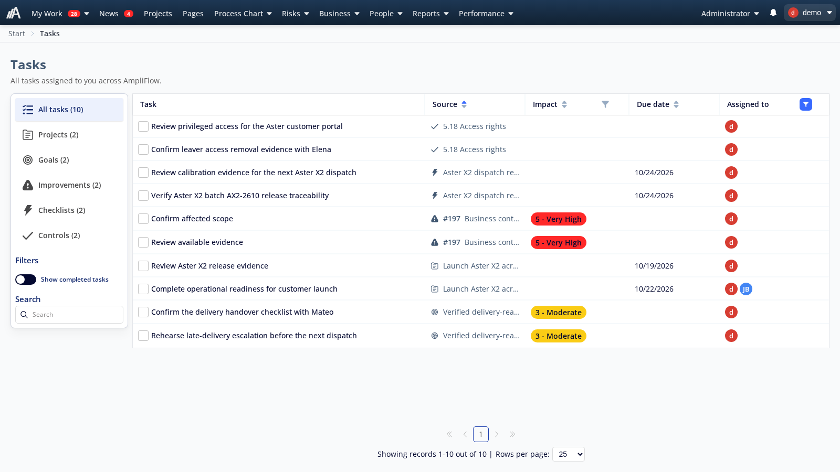The width and height of the screenshot is (840, 472).
Task: Click 5 - Very High badge for Review available evidence
Action: 559,243
